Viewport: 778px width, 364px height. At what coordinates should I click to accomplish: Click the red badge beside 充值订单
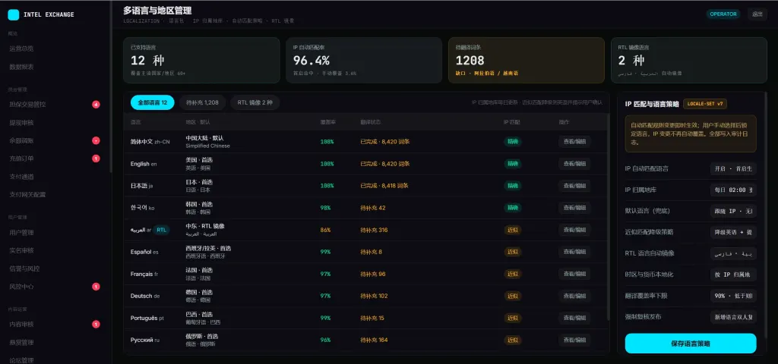point(96,158)
